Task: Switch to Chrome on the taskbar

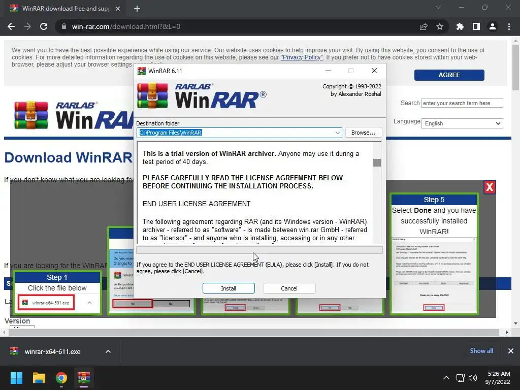Action: point(61,378)
